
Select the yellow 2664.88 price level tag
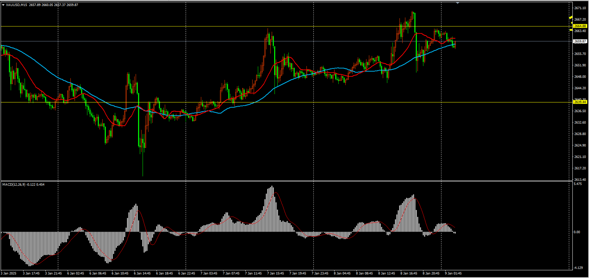580,26
